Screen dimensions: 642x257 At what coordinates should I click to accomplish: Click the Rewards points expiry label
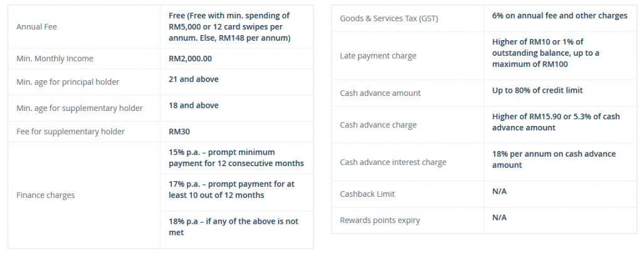[379, 220]
